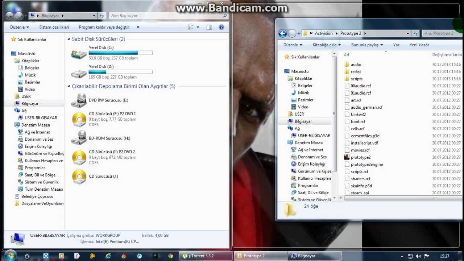464x261 pixels.
Task: Select Yerel Disk (C:) drive icon
Action: pos(79,54)
